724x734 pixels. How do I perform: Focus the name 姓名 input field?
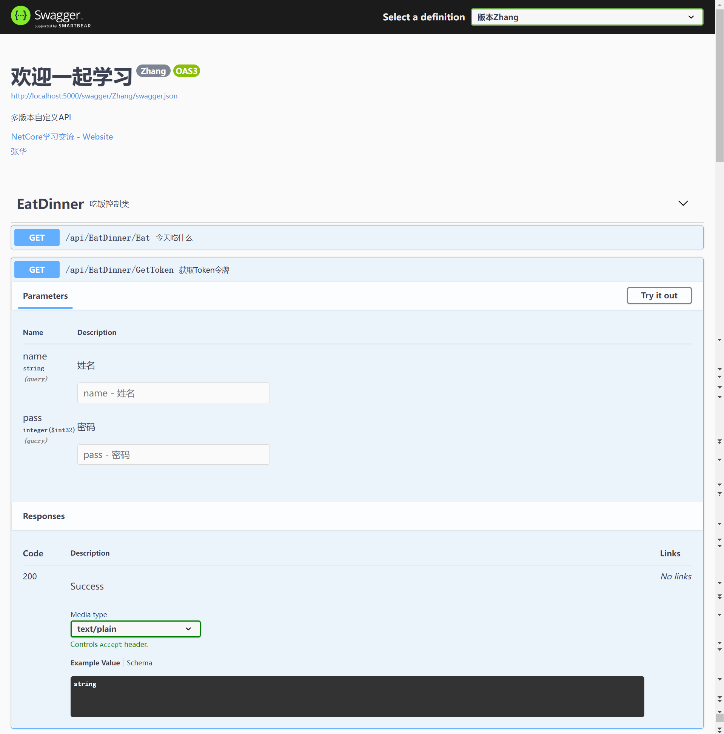[173, 393]
